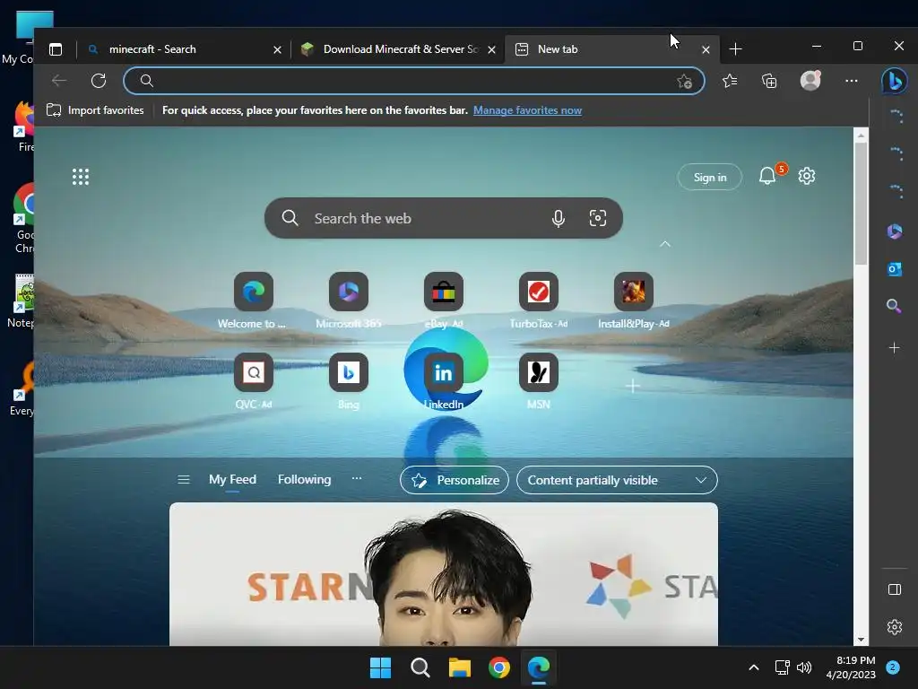Show more feed options ellipsis
Viewport: 918px width, 689px height.
point(357,479)
